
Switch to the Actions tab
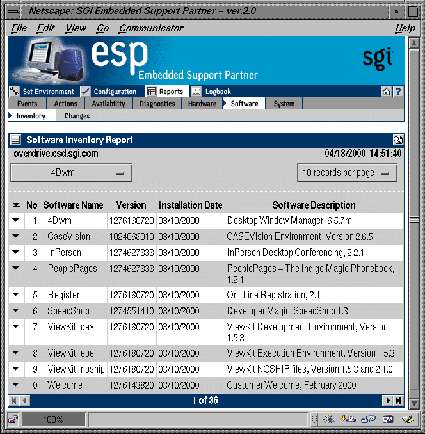[65, 104]
